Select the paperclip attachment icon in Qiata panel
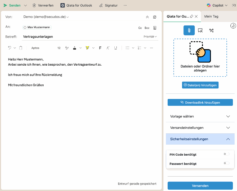Viewport: 237px width, 191px height. pos(189,30)
